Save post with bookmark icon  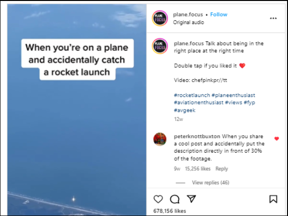point(273,199)
